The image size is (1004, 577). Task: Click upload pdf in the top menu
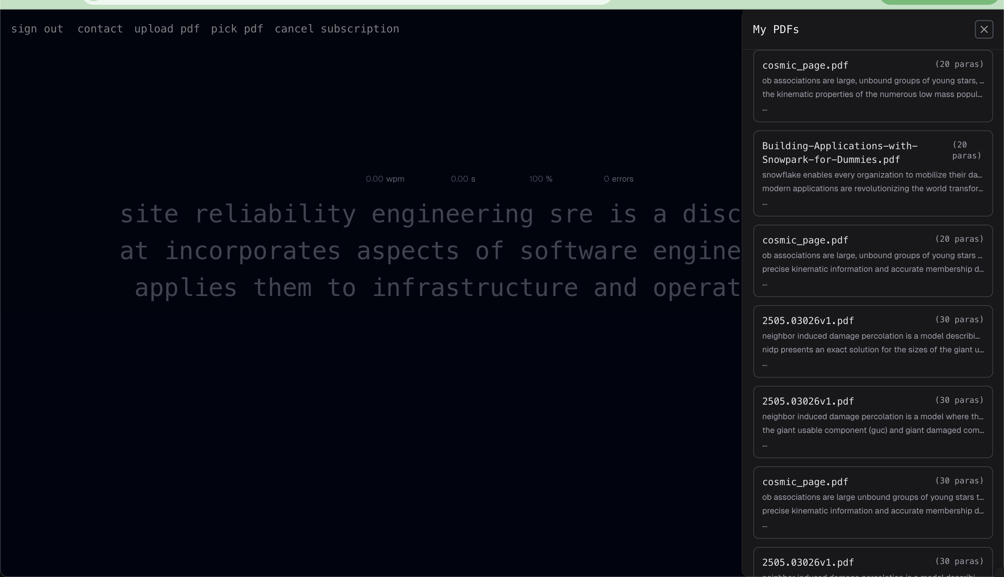[166, 29]
